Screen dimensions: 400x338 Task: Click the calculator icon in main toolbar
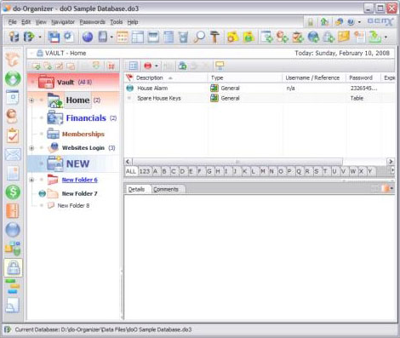pyautogui.click(x=169, y=37)
